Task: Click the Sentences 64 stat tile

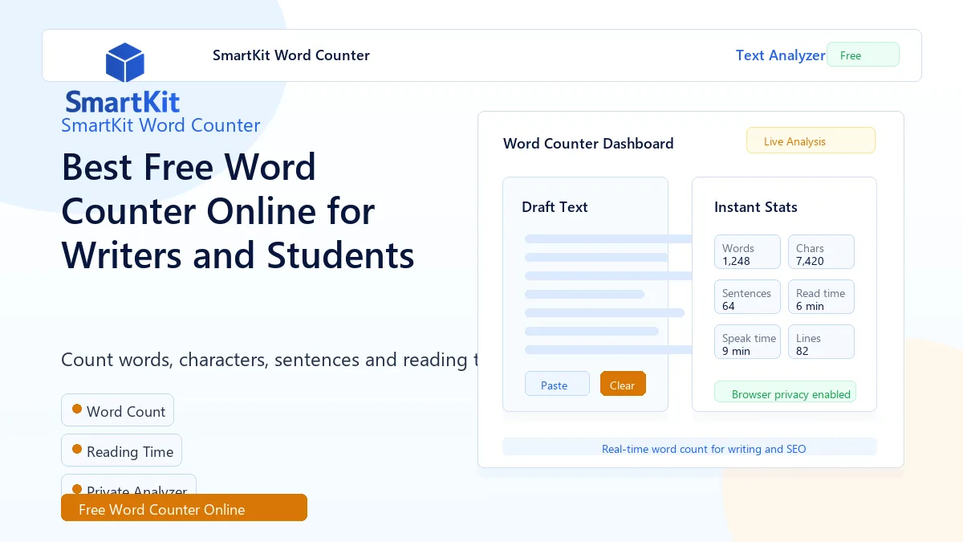Action: pyautogui.click(x=747, y=297)
